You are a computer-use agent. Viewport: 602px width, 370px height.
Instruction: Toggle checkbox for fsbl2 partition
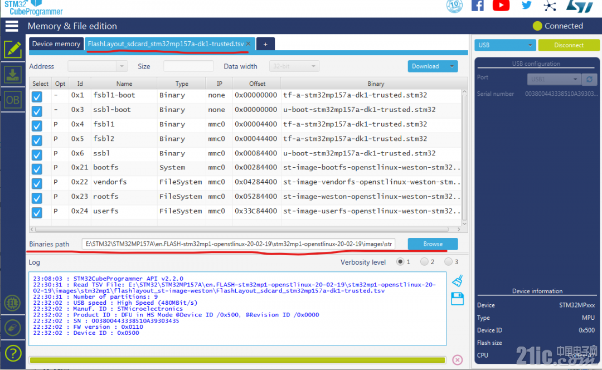[37, 140]
